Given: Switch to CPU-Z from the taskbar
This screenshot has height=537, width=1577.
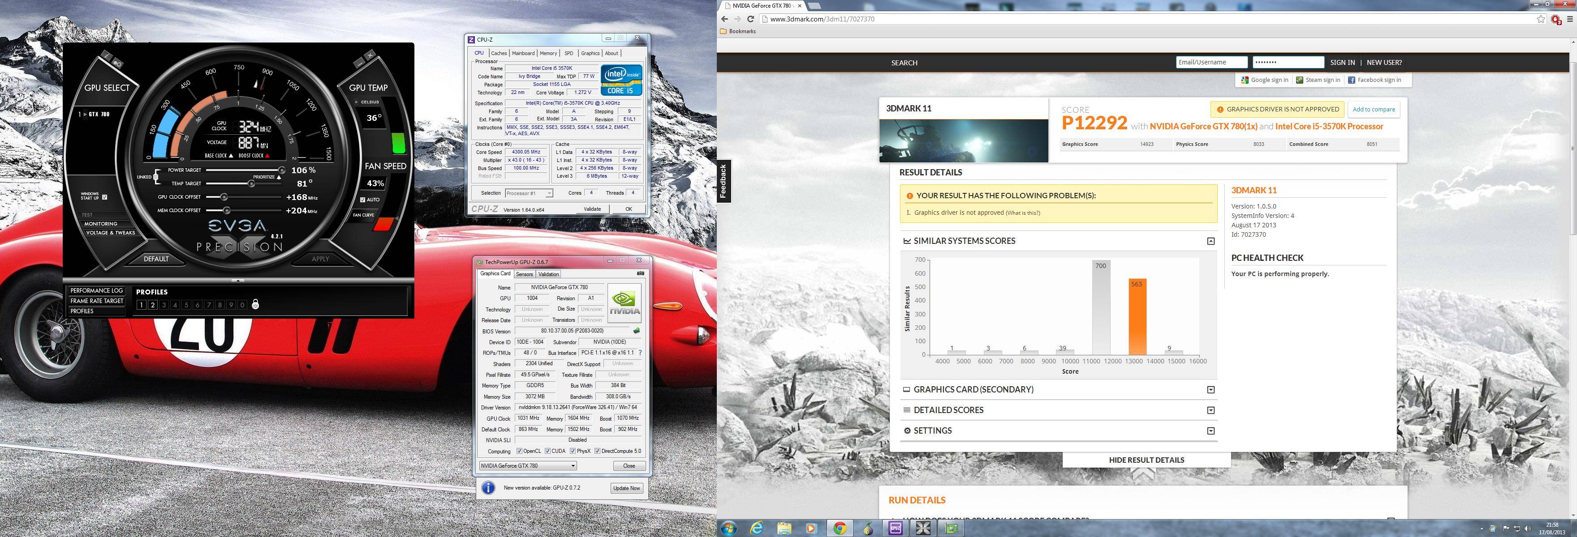Looking at the screenshot, I should [896, 528].
